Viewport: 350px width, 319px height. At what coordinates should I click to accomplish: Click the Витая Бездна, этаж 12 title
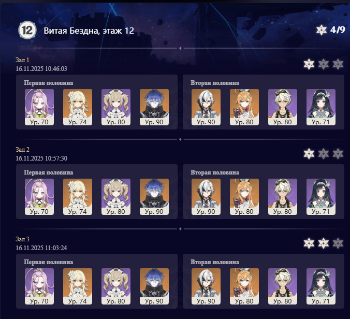tap(89, 31)
